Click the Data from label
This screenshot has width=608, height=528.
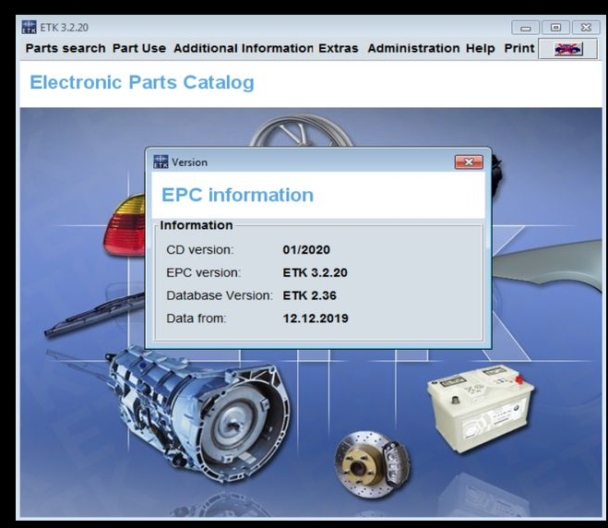[x=197, y=318]
